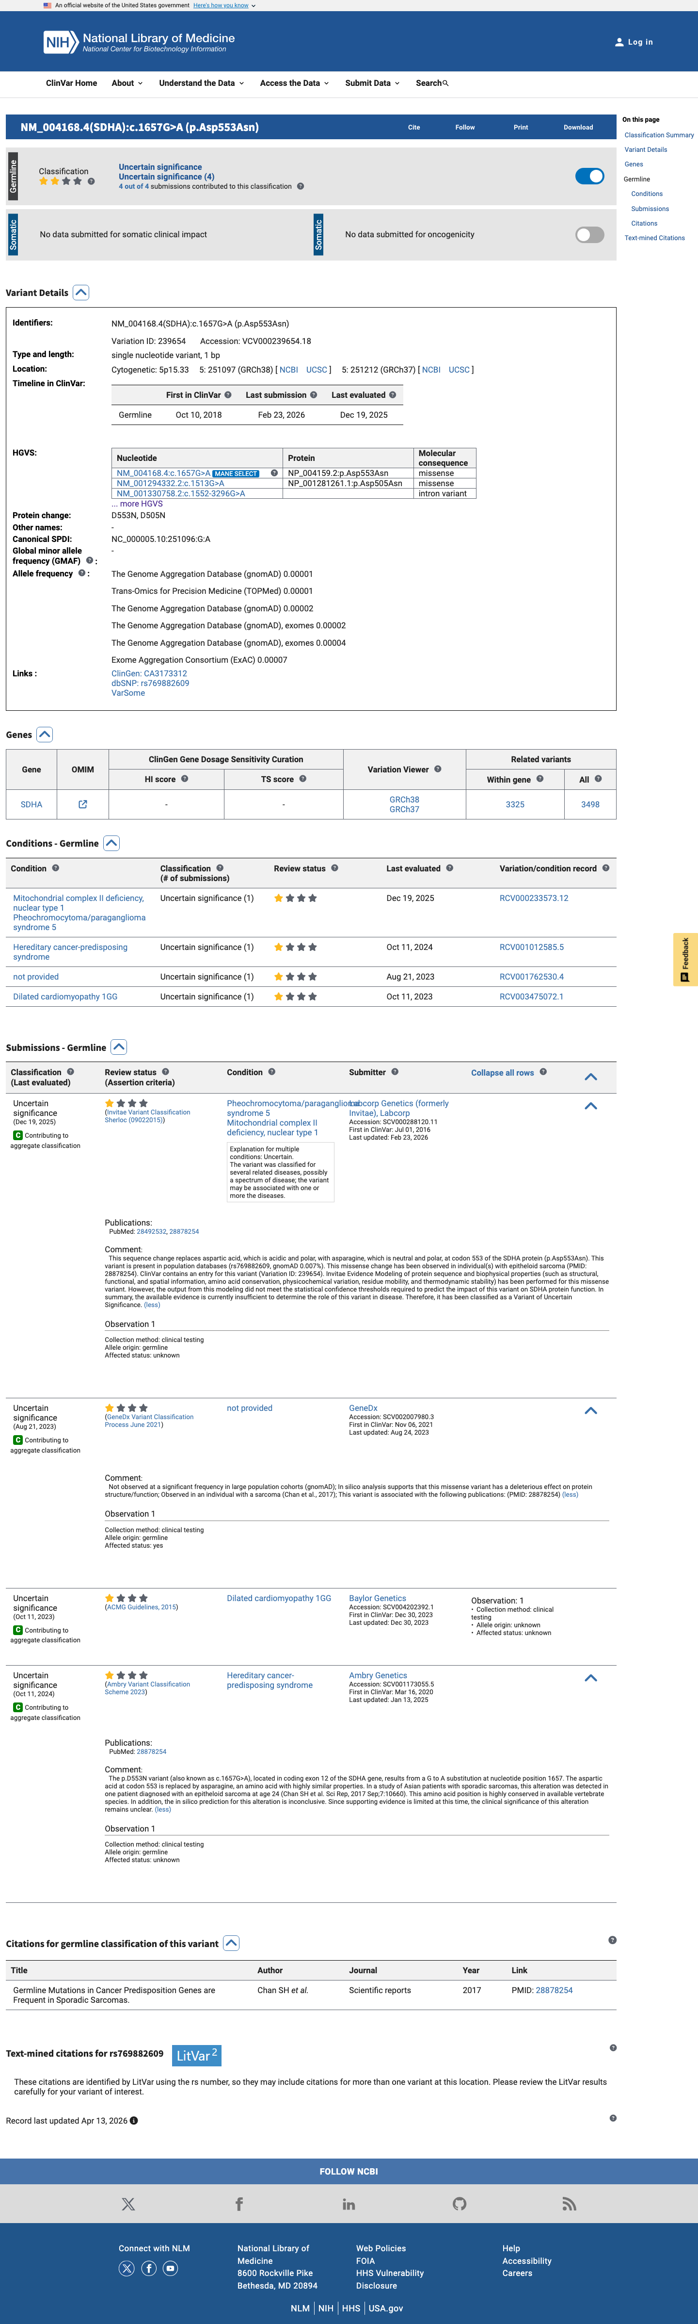Click the Facebook icon under Follow NCBI
This screenshot has width=698, height=2324.
pos(239,2204)
